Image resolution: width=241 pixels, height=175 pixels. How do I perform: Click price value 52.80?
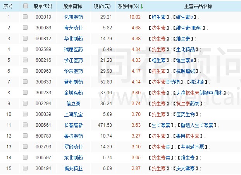[106, 82]
